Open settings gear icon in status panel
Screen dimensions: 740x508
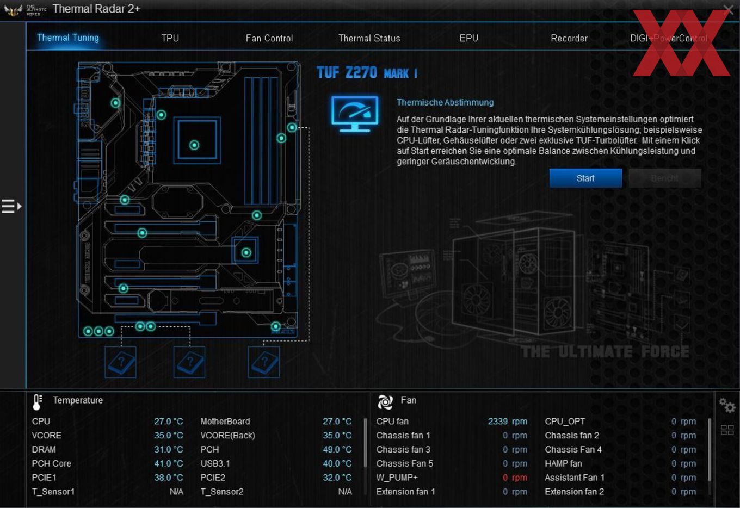(727, 405)
